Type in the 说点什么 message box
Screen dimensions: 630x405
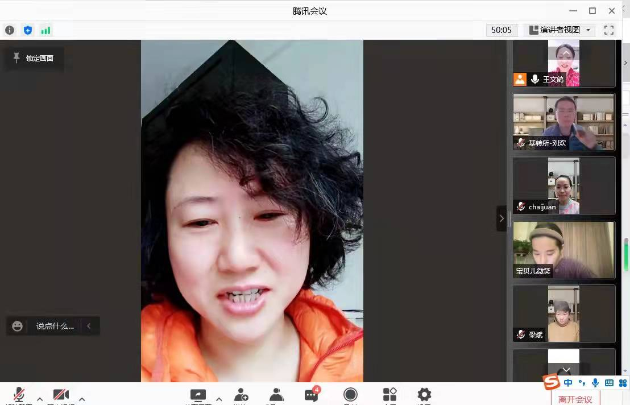click(x=55, y=326)
